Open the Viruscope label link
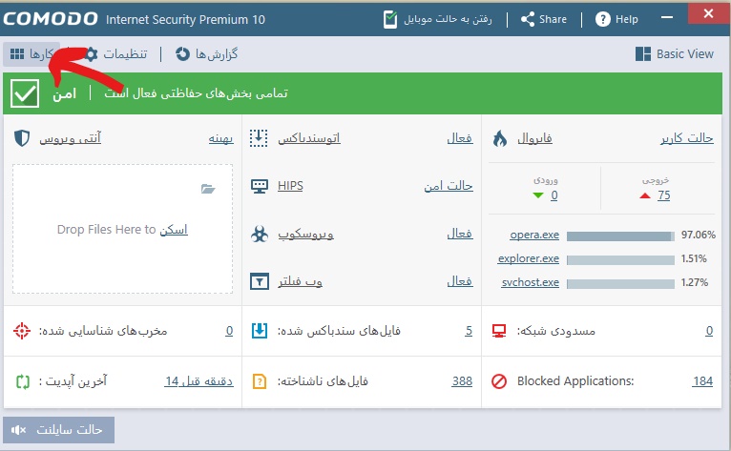The image size is (731, 451). tap(305, 234)
